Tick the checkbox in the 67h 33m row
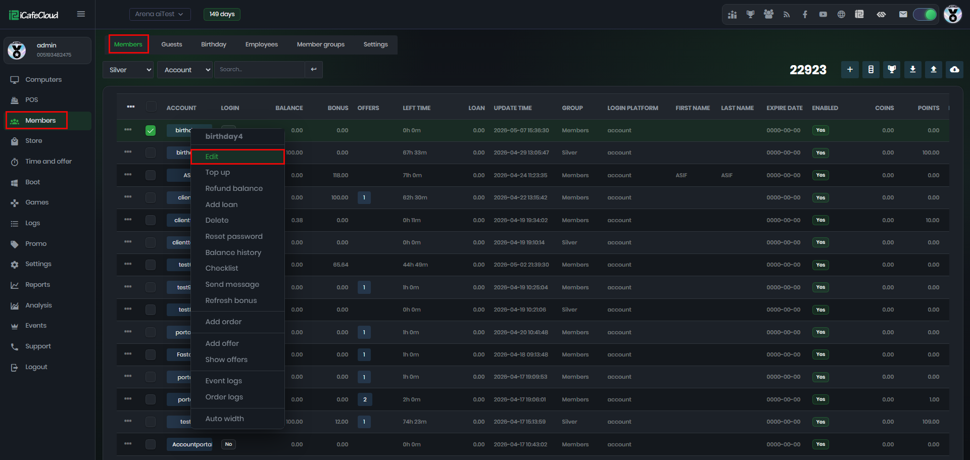Screen dimensions: 970x460 point(151,152)
